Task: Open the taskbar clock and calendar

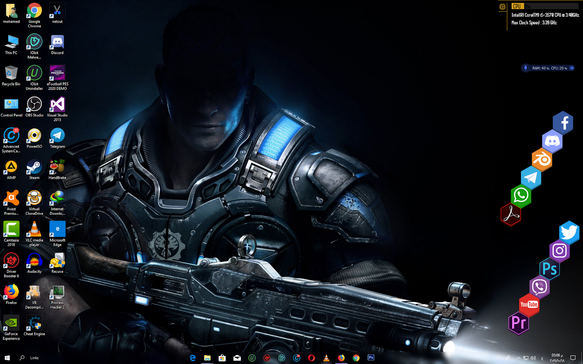Action: (x=557, y=358)
